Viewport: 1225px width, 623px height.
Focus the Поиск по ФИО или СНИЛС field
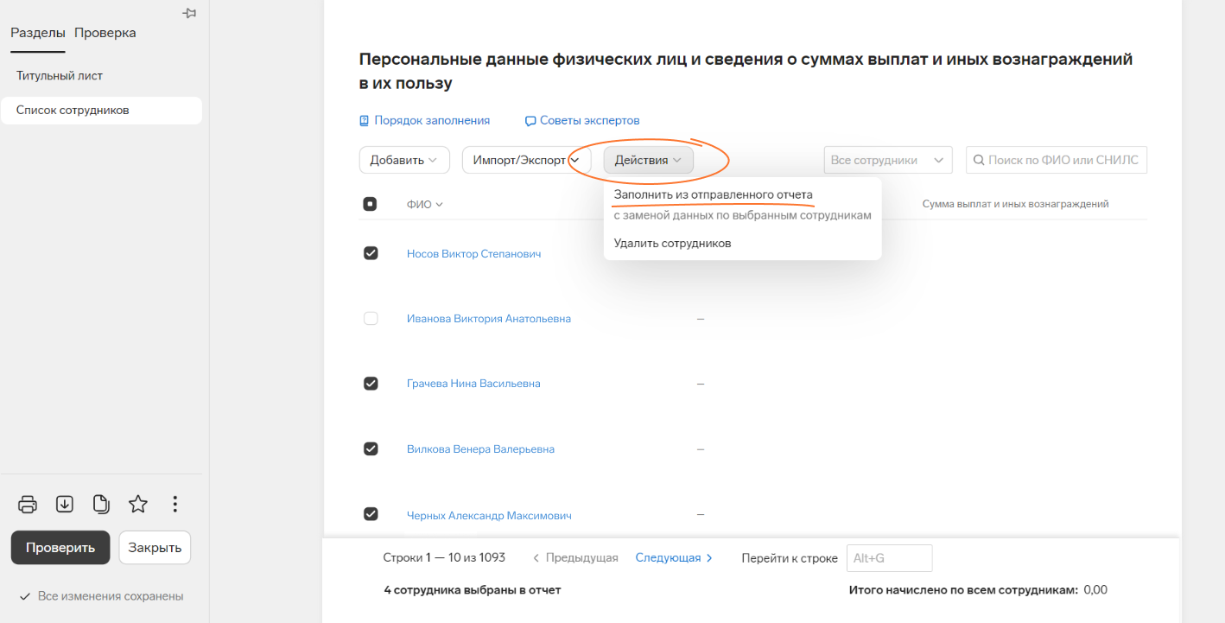tap(1057, 160)
